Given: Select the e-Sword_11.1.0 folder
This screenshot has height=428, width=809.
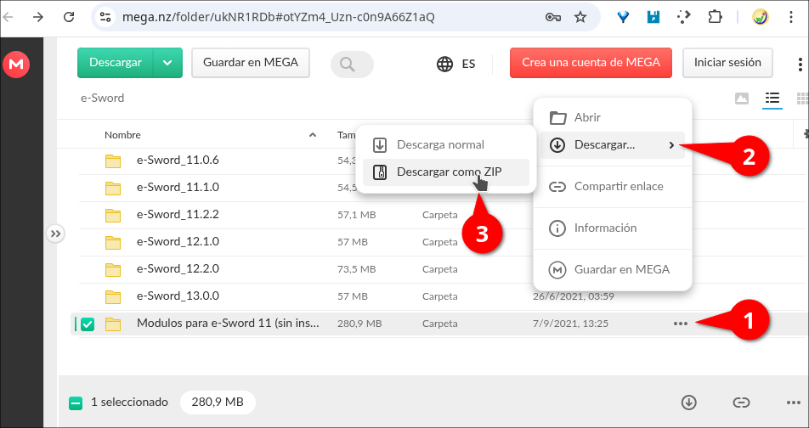Looking at the screenshot, I should point(178,187).
